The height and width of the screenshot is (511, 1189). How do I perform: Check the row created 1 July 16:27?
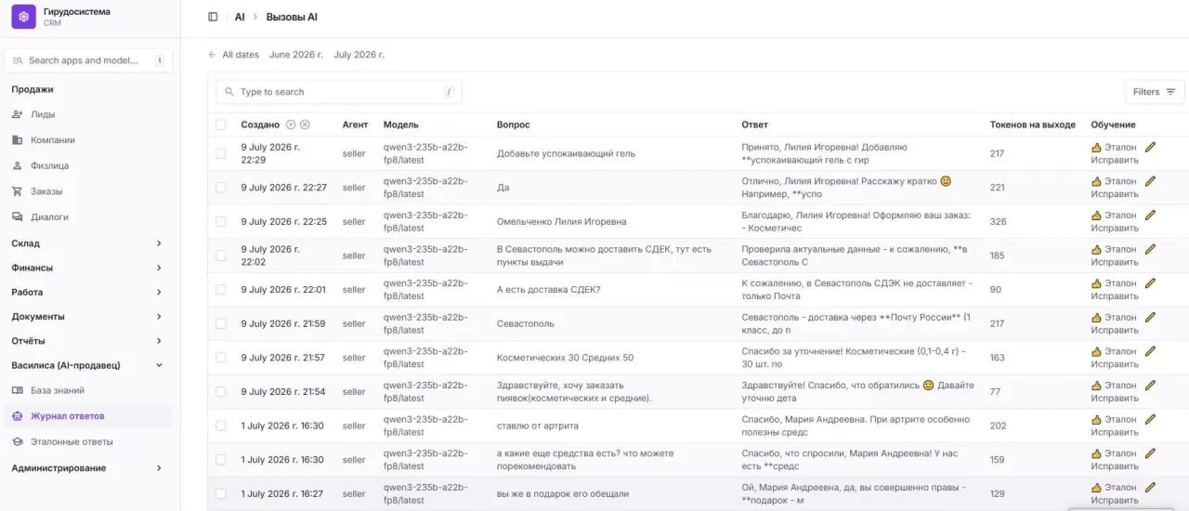tap(220, 493)
